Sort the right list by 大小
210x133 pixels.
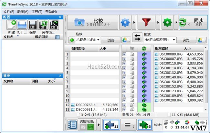tap(187, 48)
